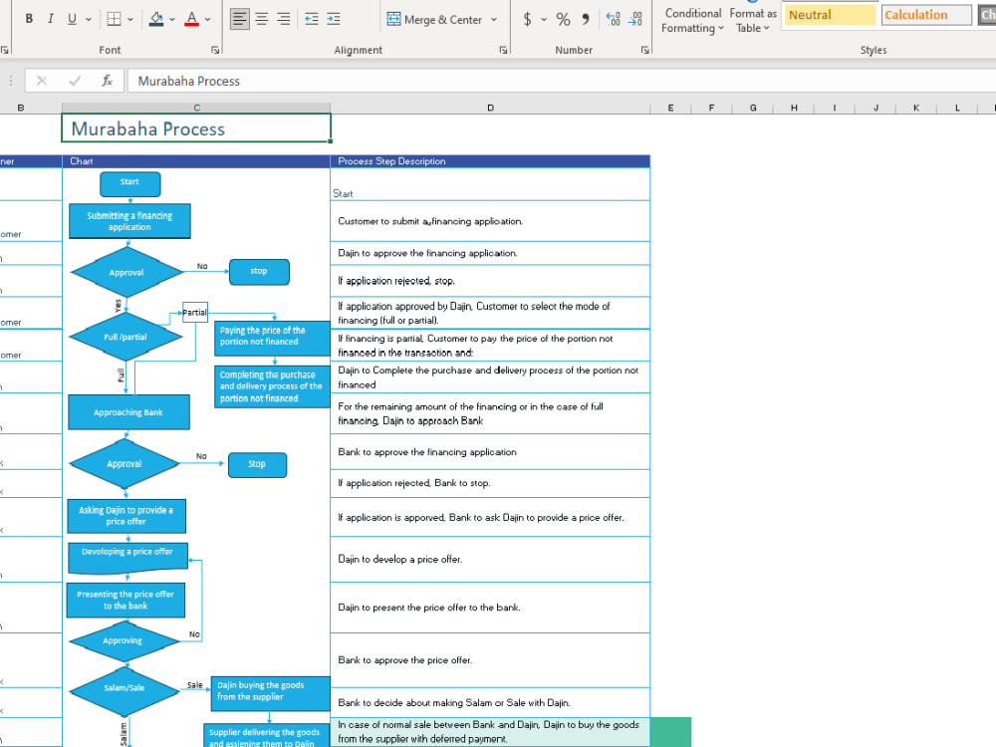996x747 pixels.
Task: Increase decimal places
Action: coord(613,19)
